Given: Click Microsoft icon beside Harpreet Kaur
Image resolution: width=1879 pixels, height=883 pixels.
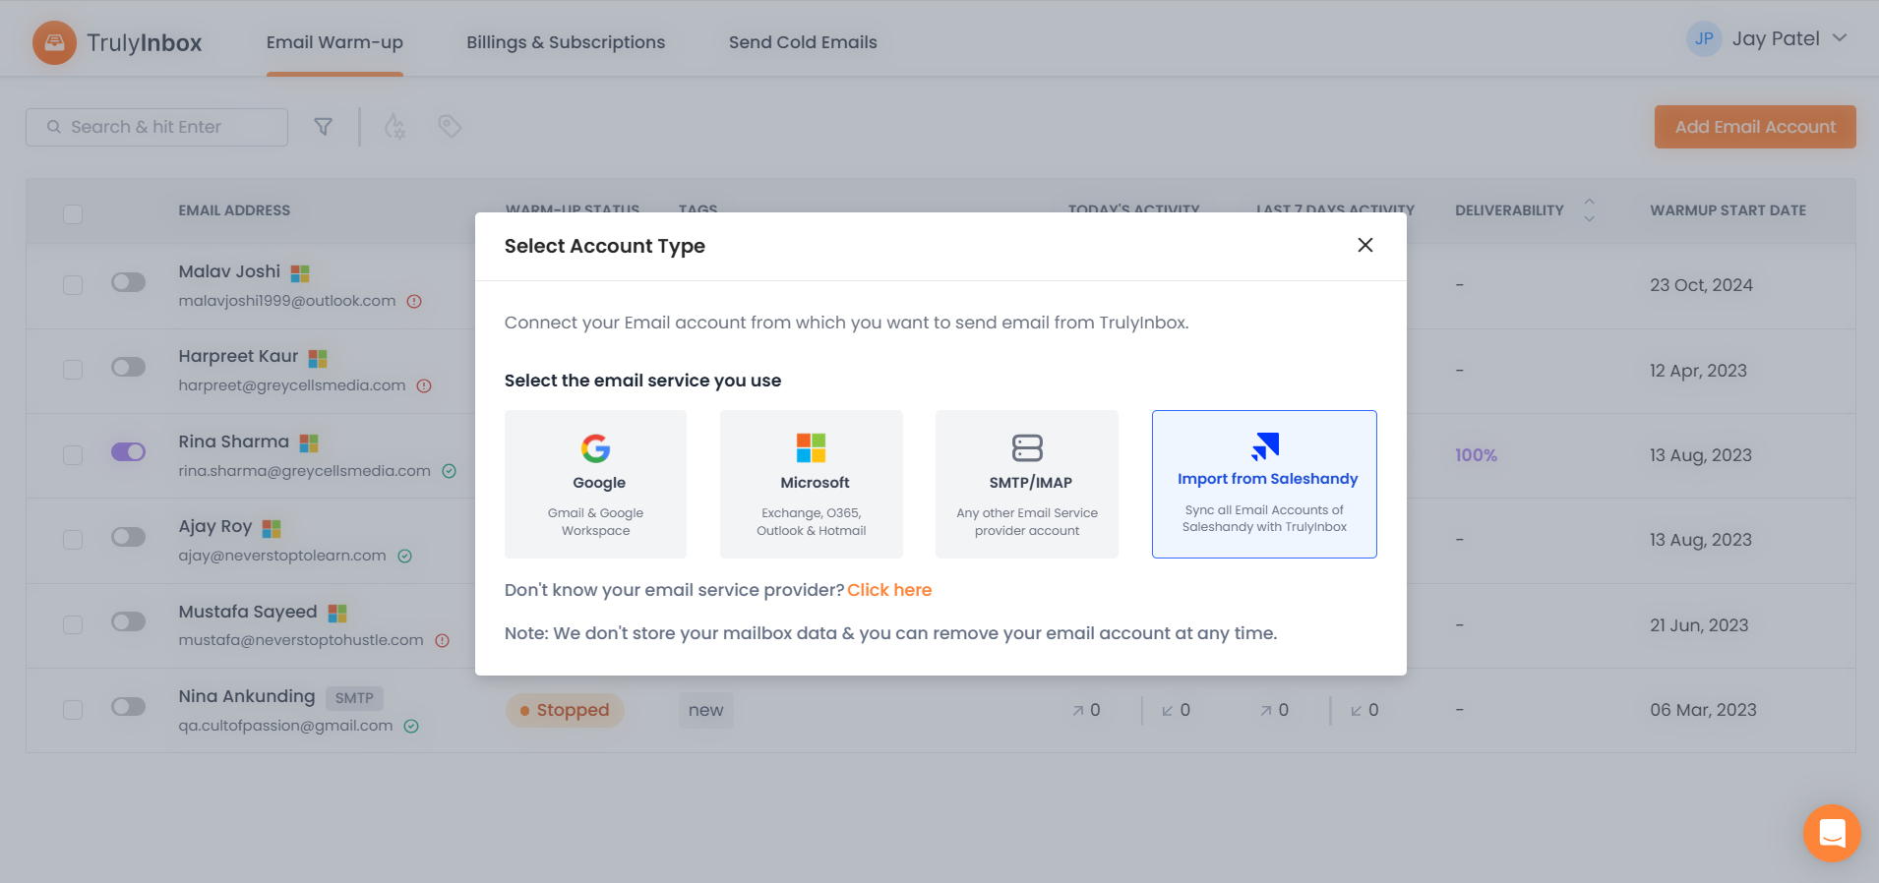Looking at the screenshot, I should (318, 358).
